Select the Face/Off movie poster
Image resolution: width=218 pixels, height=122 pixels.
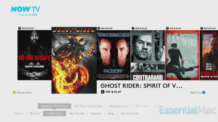pyautogui.click(x=114, y=55)
